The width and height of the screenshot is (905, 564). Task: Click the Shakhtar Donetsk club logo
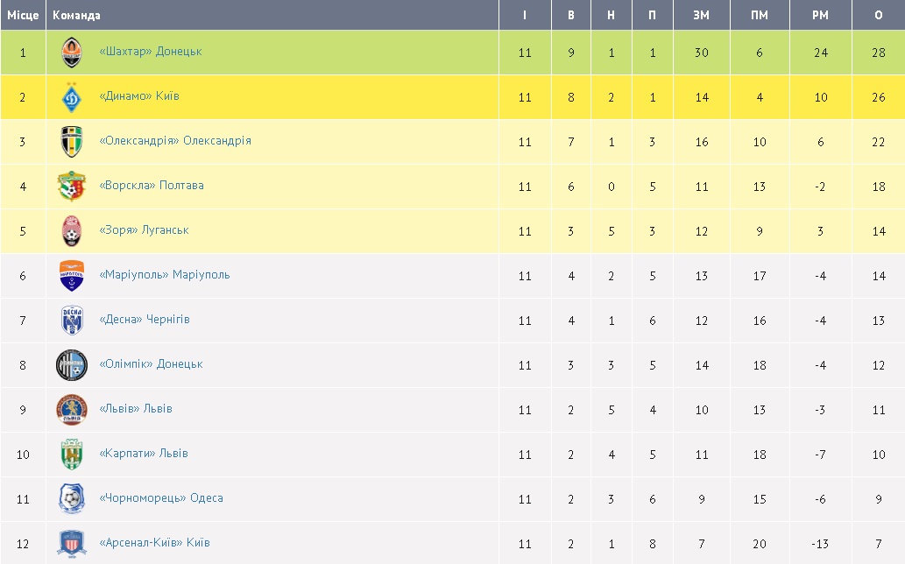coord(72,53)
